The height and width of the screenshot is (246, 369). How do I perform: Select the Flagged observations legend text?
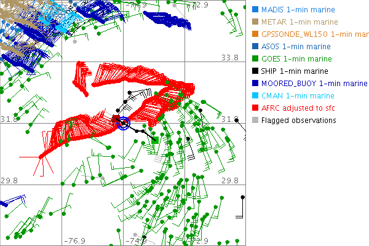[x=298, y=121]
